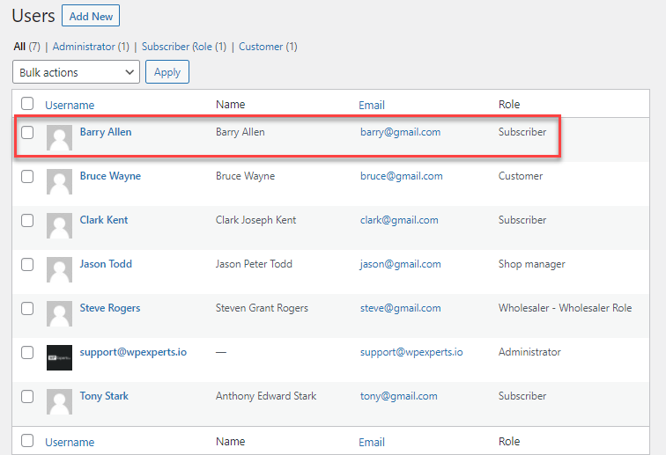Click clark@gmail.com email link
Screen dimensions: 666x455
(399, 220)
